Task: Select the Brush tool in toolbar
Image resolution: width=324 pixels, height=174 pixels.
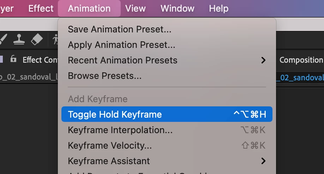Action: pos(3,39)
